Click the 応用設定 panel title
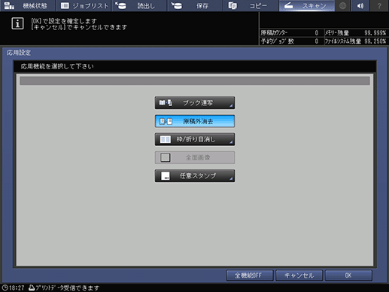Viewport: 389px width, 292px height. click(x=19, y=53)
